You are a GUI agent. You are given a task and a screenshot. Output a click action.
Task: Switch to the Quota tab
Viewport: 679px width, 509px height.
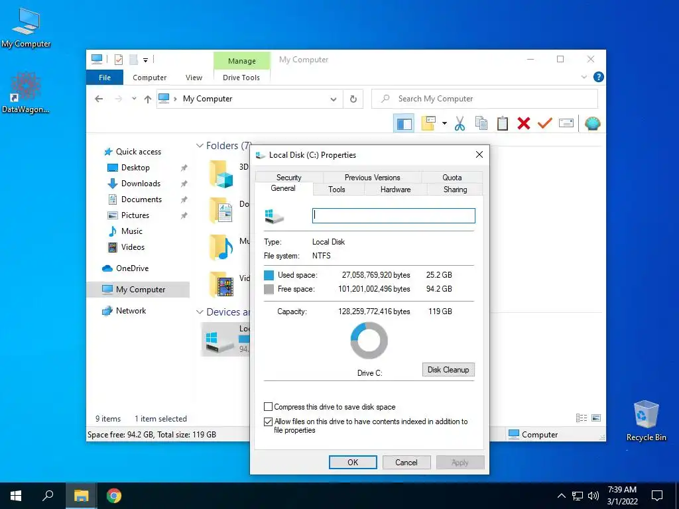pos(452,178)
